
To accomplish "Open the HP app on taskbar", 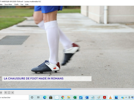I will 57,97.
